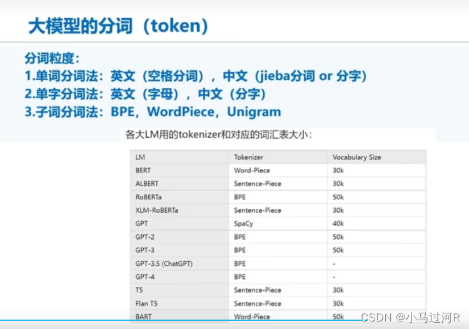Click 'Word-Piece' in the BART row
This screenshot has height=329, width=469.
click(x=252, y=316)
